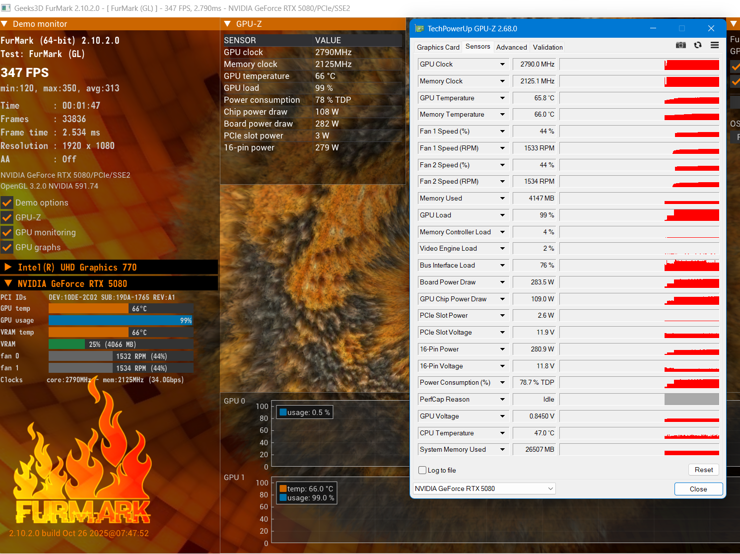This screenshot has height=554, width=740.
Task: Click the fan 0 1532 RPM bar
Action: pyautogui.click(x=121, y=356)
